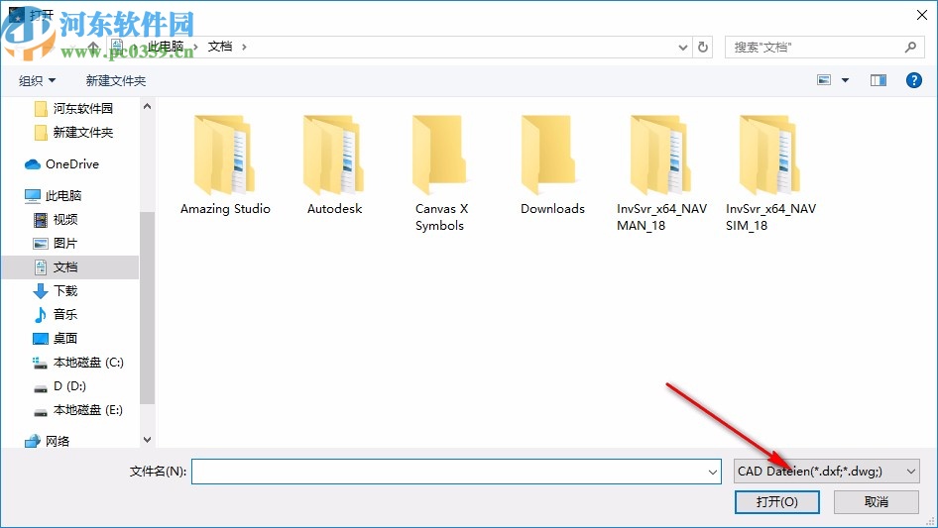Select the Downloads folder icon
The height and width of the screenshot is (528, 938).
coord(549,155)
